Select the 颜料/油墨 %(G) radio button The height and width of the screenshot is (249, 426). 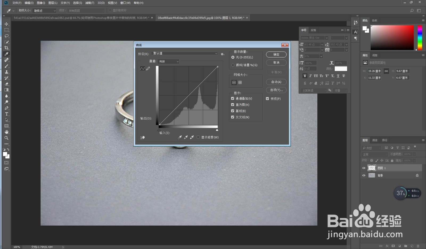coord(233,65)
